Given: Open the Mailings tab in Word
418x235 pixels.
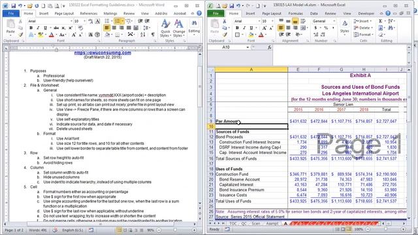Looking at the screenshot, I should (x=110, y=13).
